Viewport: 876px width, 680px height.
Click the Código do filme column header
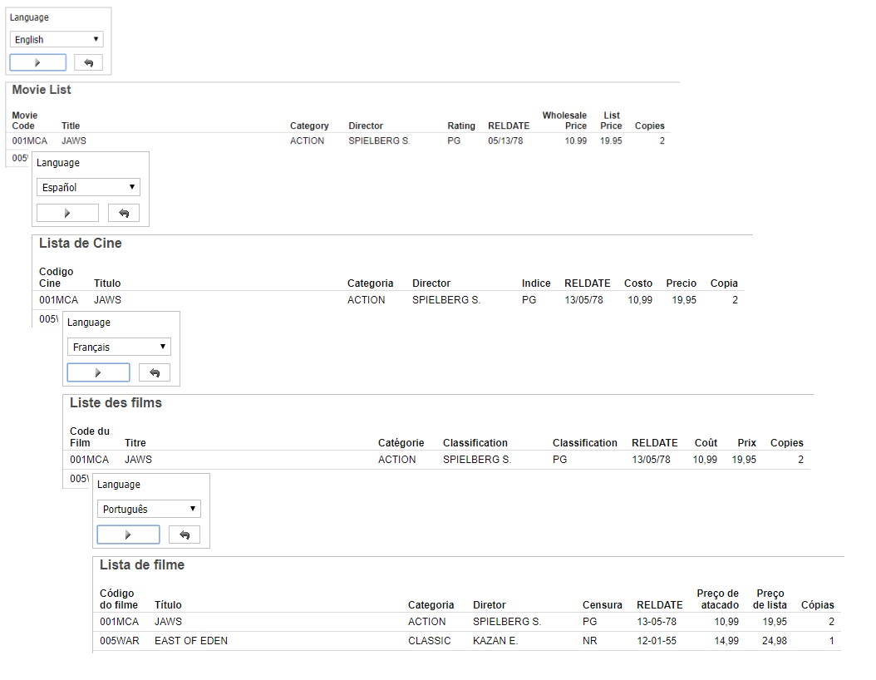(119, 599)
